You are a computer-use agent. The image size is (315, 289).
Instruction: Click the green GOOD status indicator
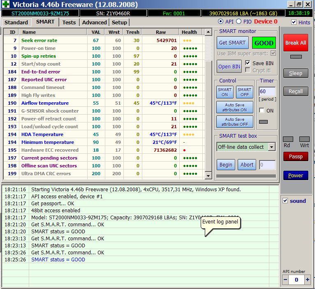point(264,43)
